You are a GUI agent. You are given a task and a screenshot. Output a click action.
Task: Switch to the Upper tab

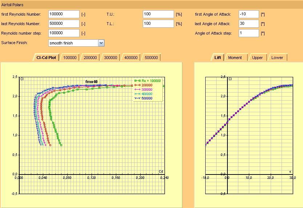click(257, 58)
